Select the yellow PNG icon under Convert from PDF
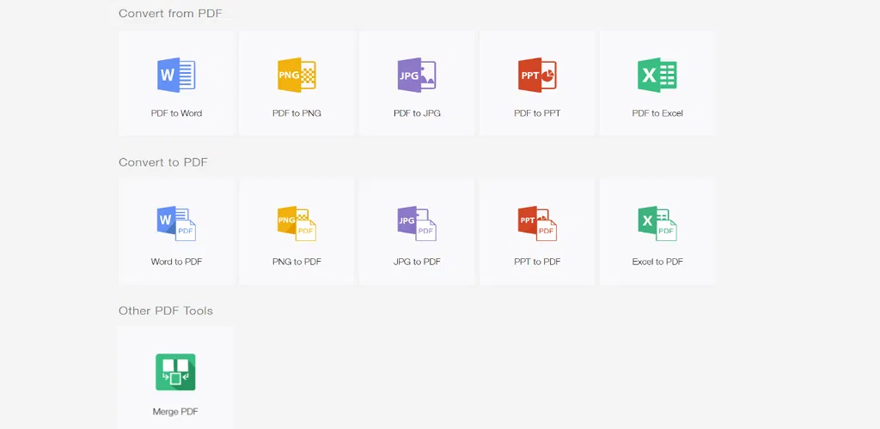This screenshot has height=429, width=880. click(x=296, y=75)
